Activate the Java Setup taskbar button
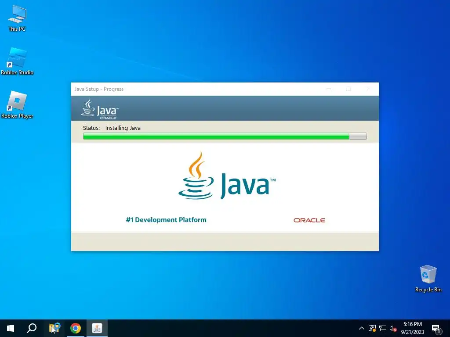The height and width of the screenshot is (337, 450). coord(97,328)
